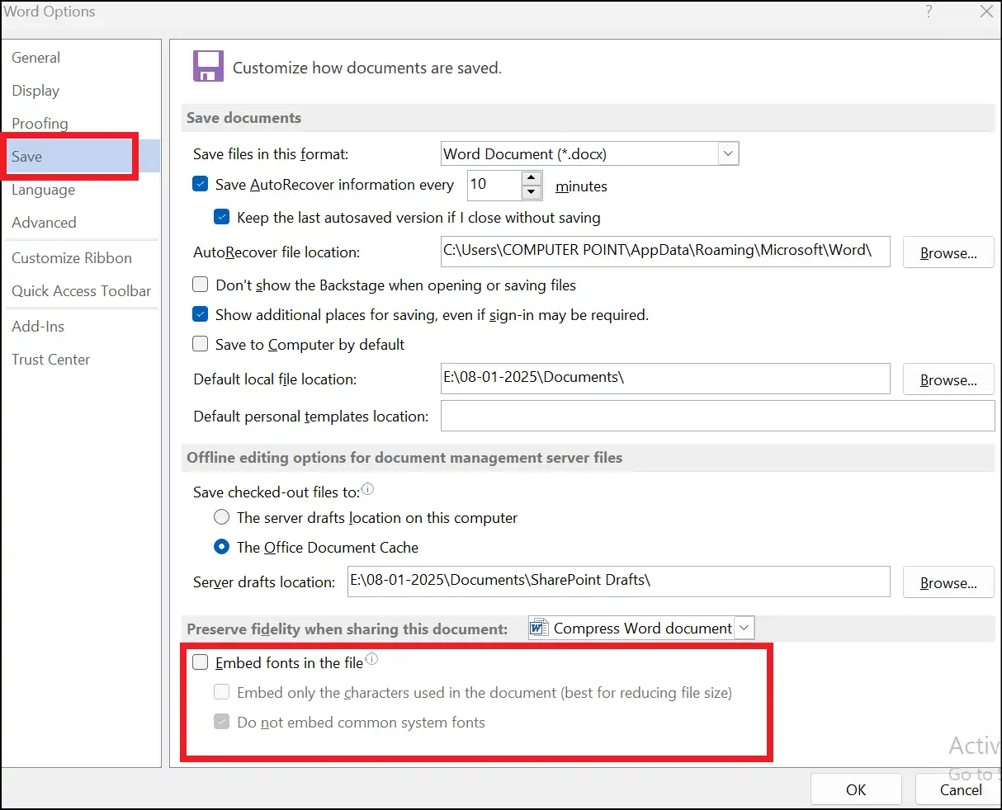Image resolution: width=1002 pixels, height=810 pixels.
Task: Increase AutoRecover minutes with up arrow
Action: click(532, 178)
